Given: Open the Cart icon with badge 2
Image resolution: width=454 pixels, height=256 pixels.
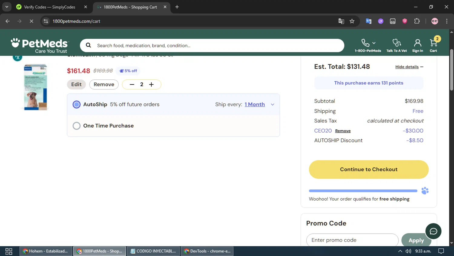Looking at the screenshot, I should (x=433, y=43).
